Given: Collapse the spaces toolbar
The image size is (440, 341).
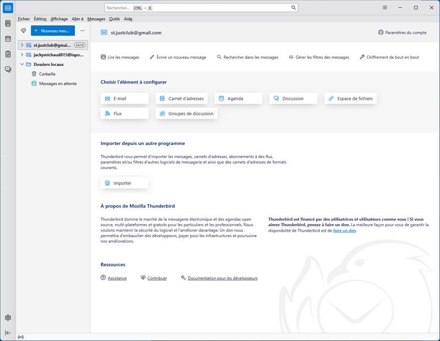Looking at the screenshot, I should tap(8, 333).
